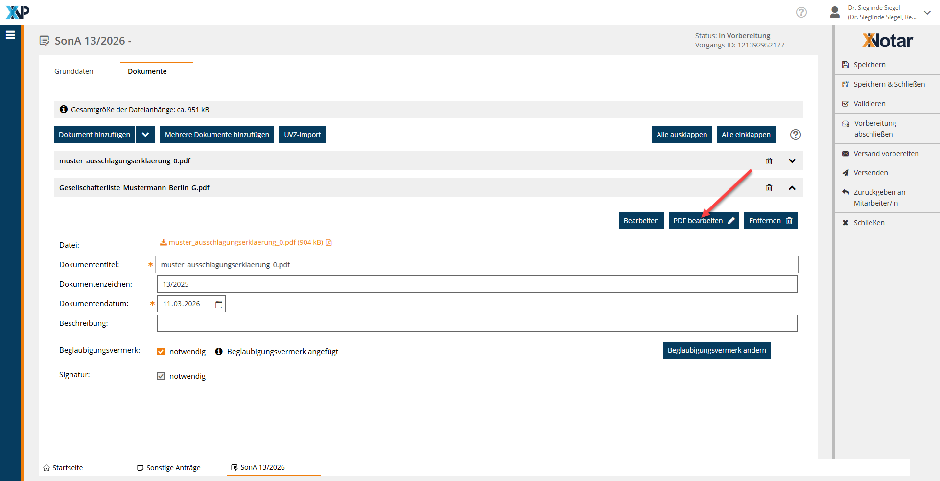Click the Versenden paper plane icon

click(846, 173)
